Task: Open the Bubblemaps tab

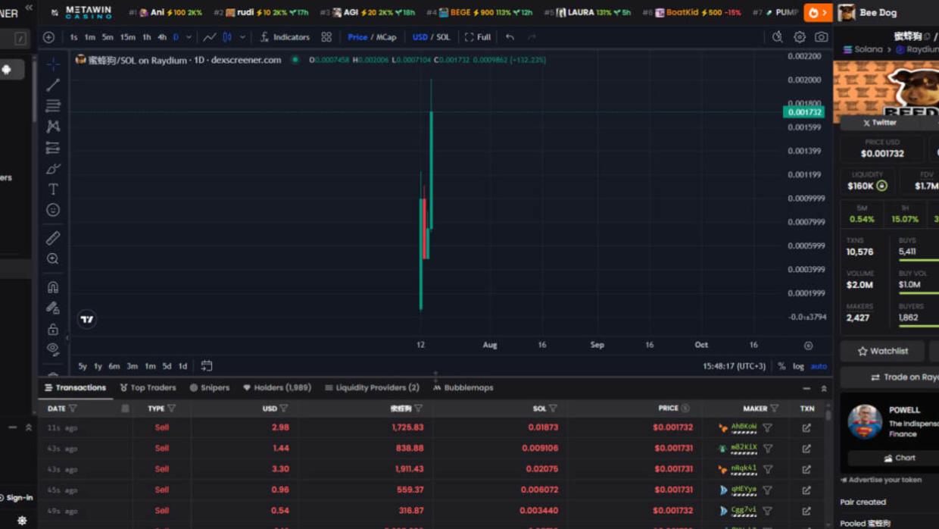Action: 463,387
